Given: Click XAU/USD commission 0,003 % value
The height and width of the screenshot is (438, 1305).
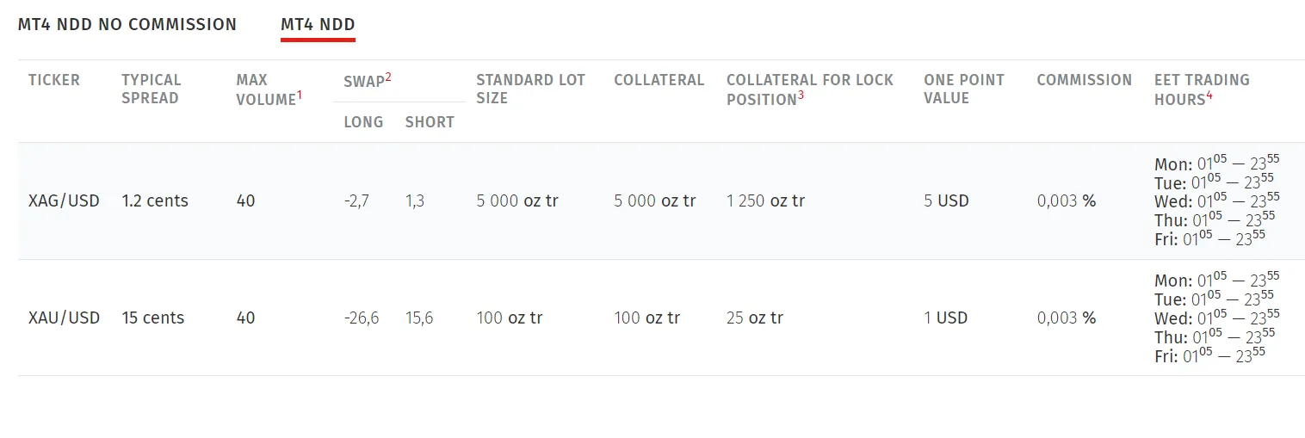Looking at the screenshot, I should click(x=1067, y=318).
